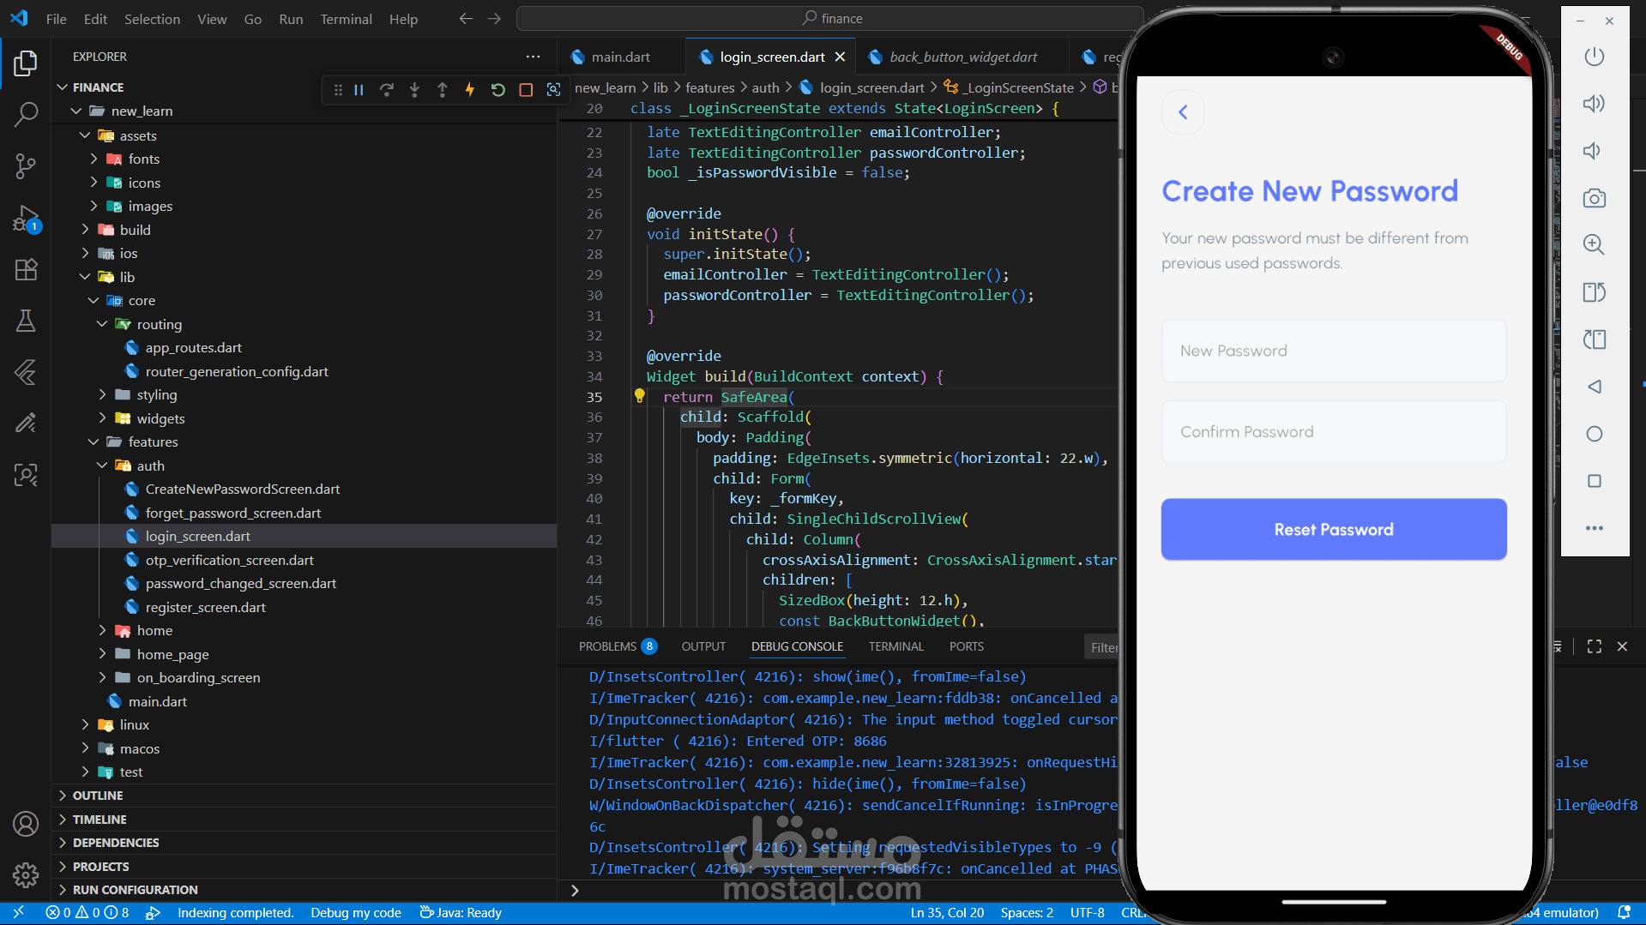Restart the debug session
Screen dimensions: 1646x925
pos(497,89)
